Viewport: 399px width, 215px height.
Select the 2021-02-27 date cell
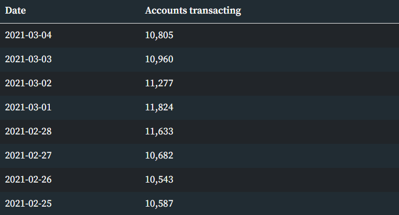(x=28, y=155)
